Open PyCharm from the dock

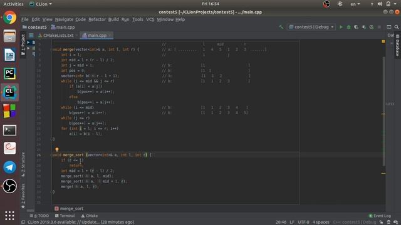[x=10, y=74]
